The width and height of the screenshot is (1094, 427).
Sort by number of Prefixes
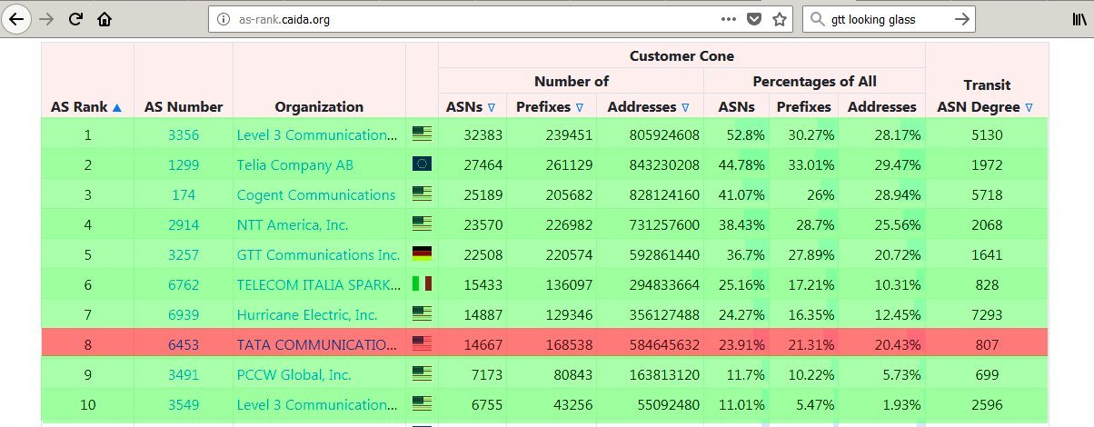(x=551, y=107)
